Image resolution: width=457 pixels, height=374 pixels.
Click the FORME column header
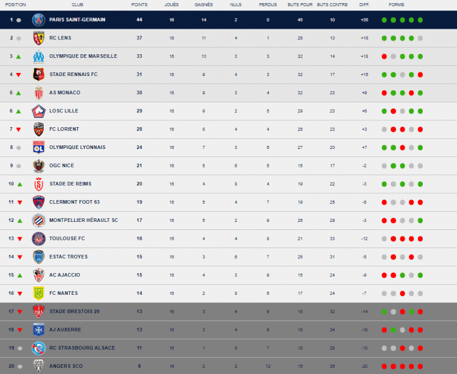[397, 4]
